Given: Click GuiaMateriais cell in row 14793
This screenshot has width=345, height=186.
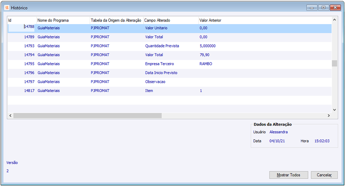Looking at the screenshot, I should coord(49,46).
